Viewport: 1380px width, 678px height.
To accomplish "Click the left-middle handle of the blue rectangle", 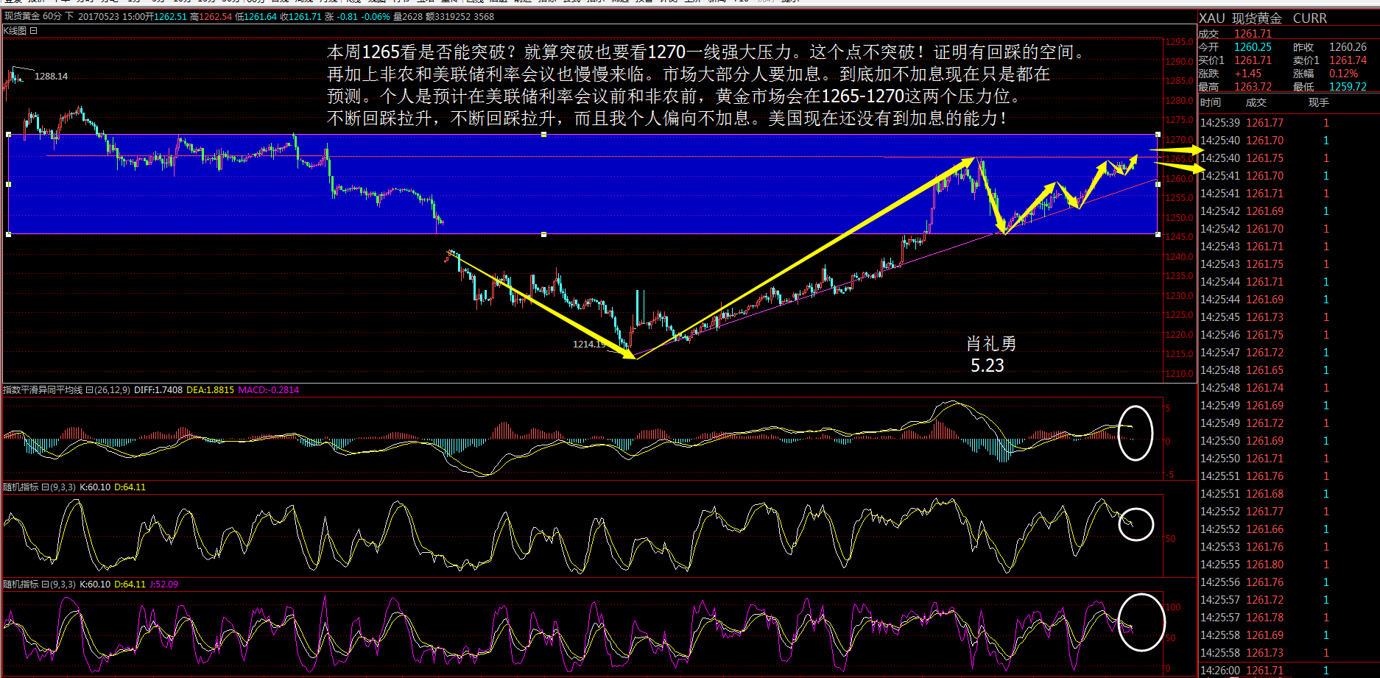I will (9, 184).
